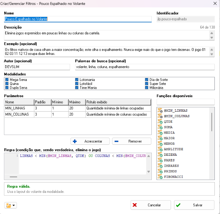Click the Salvar button
This screenshot has width=220, height=214.
(194, 205)
